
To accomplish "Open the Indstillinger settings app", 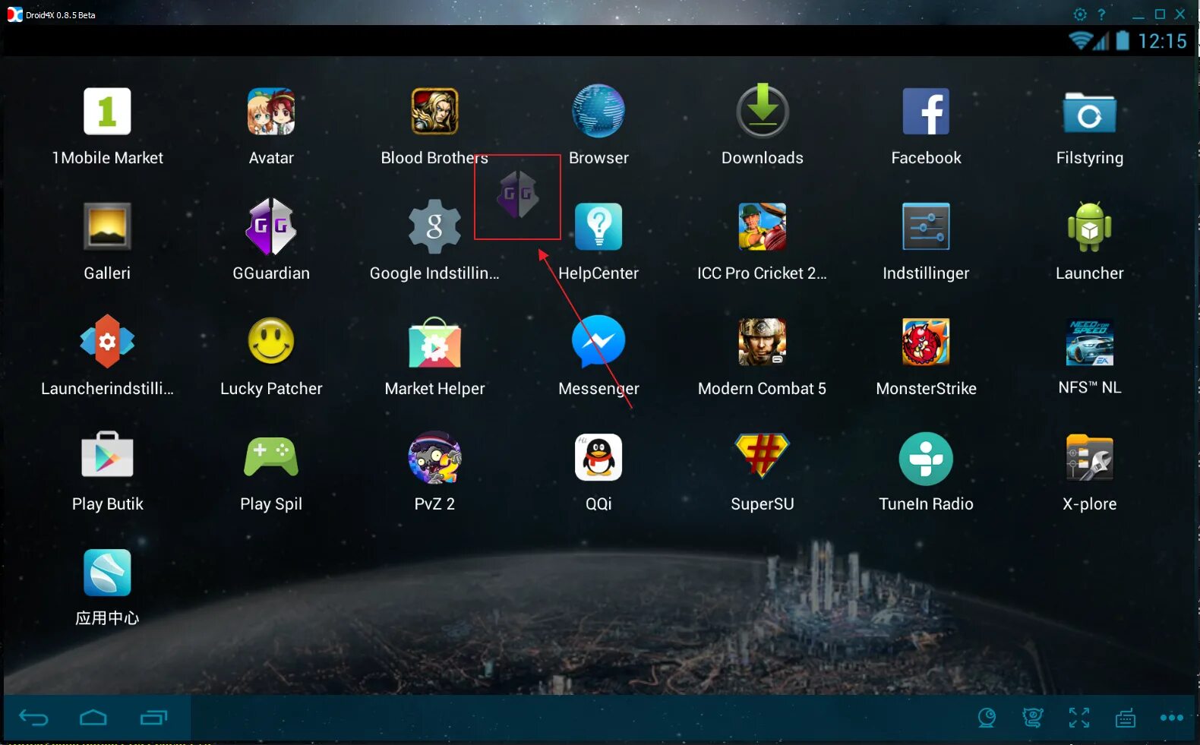I will pos(926,226).
